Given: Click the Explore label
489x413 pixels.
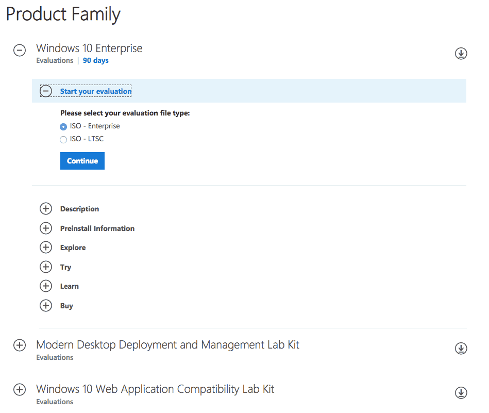Looking at the screenshot, I should [x=73, y=247].
